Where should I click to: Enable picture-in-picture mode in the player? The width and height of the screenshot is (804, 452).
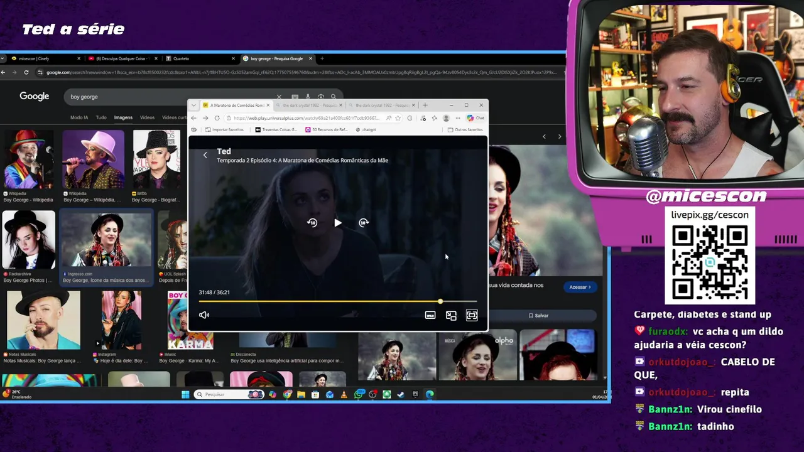(x=451, y=315)
